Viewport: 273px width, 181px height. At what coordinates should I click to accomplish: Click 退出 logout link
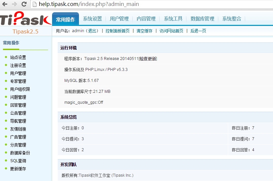(x=92, y=31)
